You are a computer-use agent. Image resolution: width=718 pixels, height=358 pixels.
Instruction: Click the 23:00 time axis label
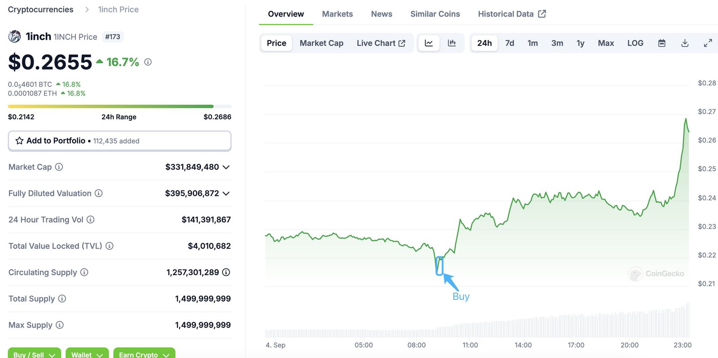pos(683,345)
